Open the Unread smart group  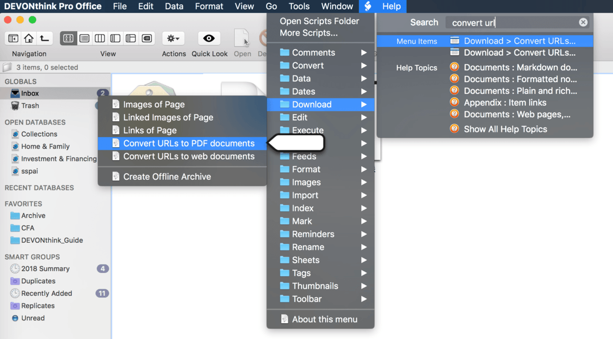click(33, 318)
